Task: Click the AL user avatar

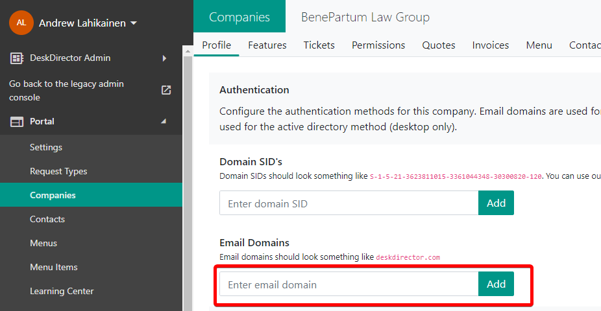Action: pyautogui.click(x=21, y=23)
